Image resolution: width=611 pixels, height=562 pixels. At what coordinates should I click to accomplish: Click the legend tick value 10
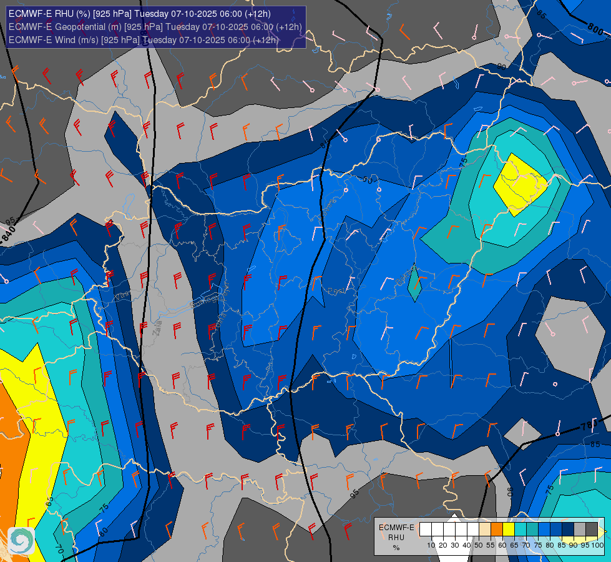pyautogui.click(x=431, y=545)
